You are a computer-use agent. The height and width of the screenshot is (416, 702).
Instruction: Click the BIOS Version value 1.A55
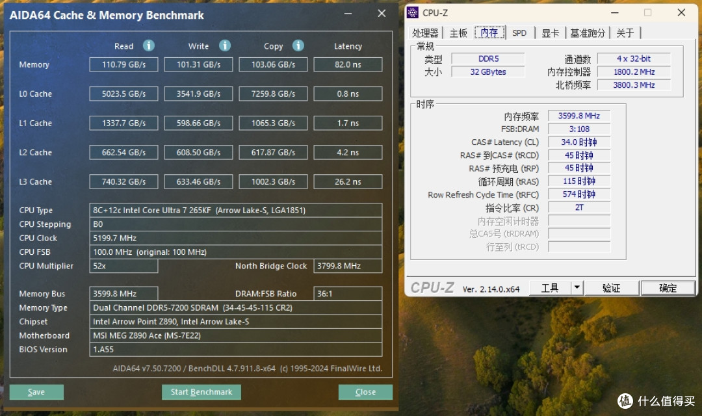pyautogui.click(x=236, y=349)
